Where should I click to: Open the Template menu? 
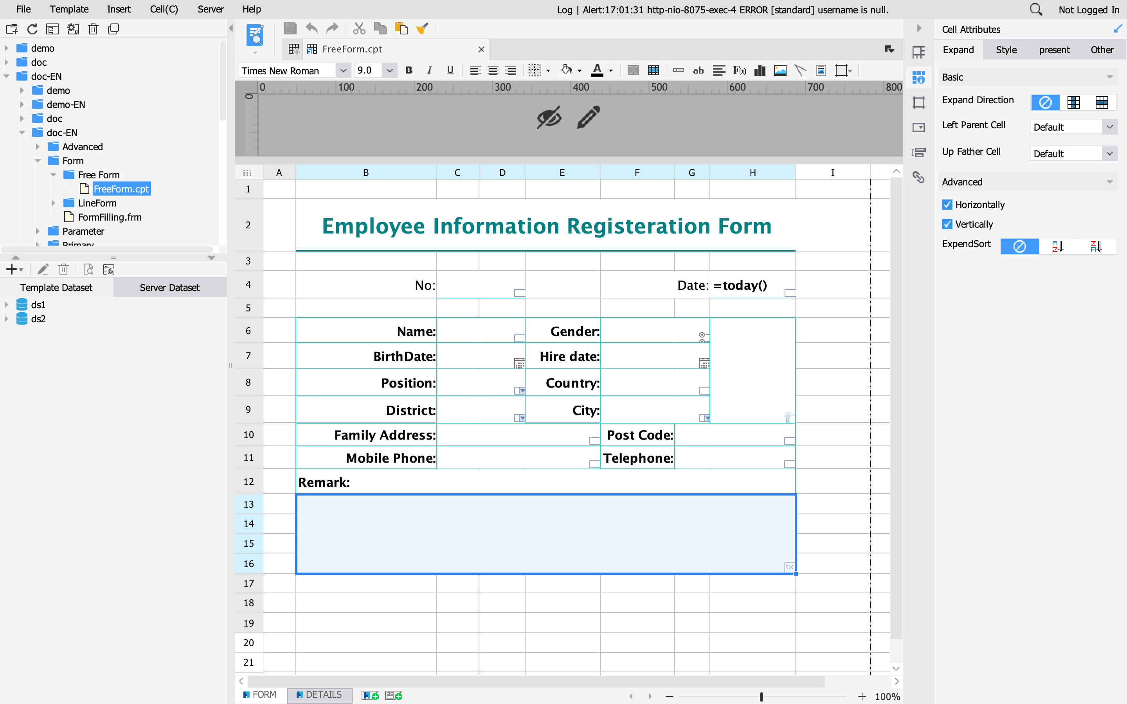(69, 9)
